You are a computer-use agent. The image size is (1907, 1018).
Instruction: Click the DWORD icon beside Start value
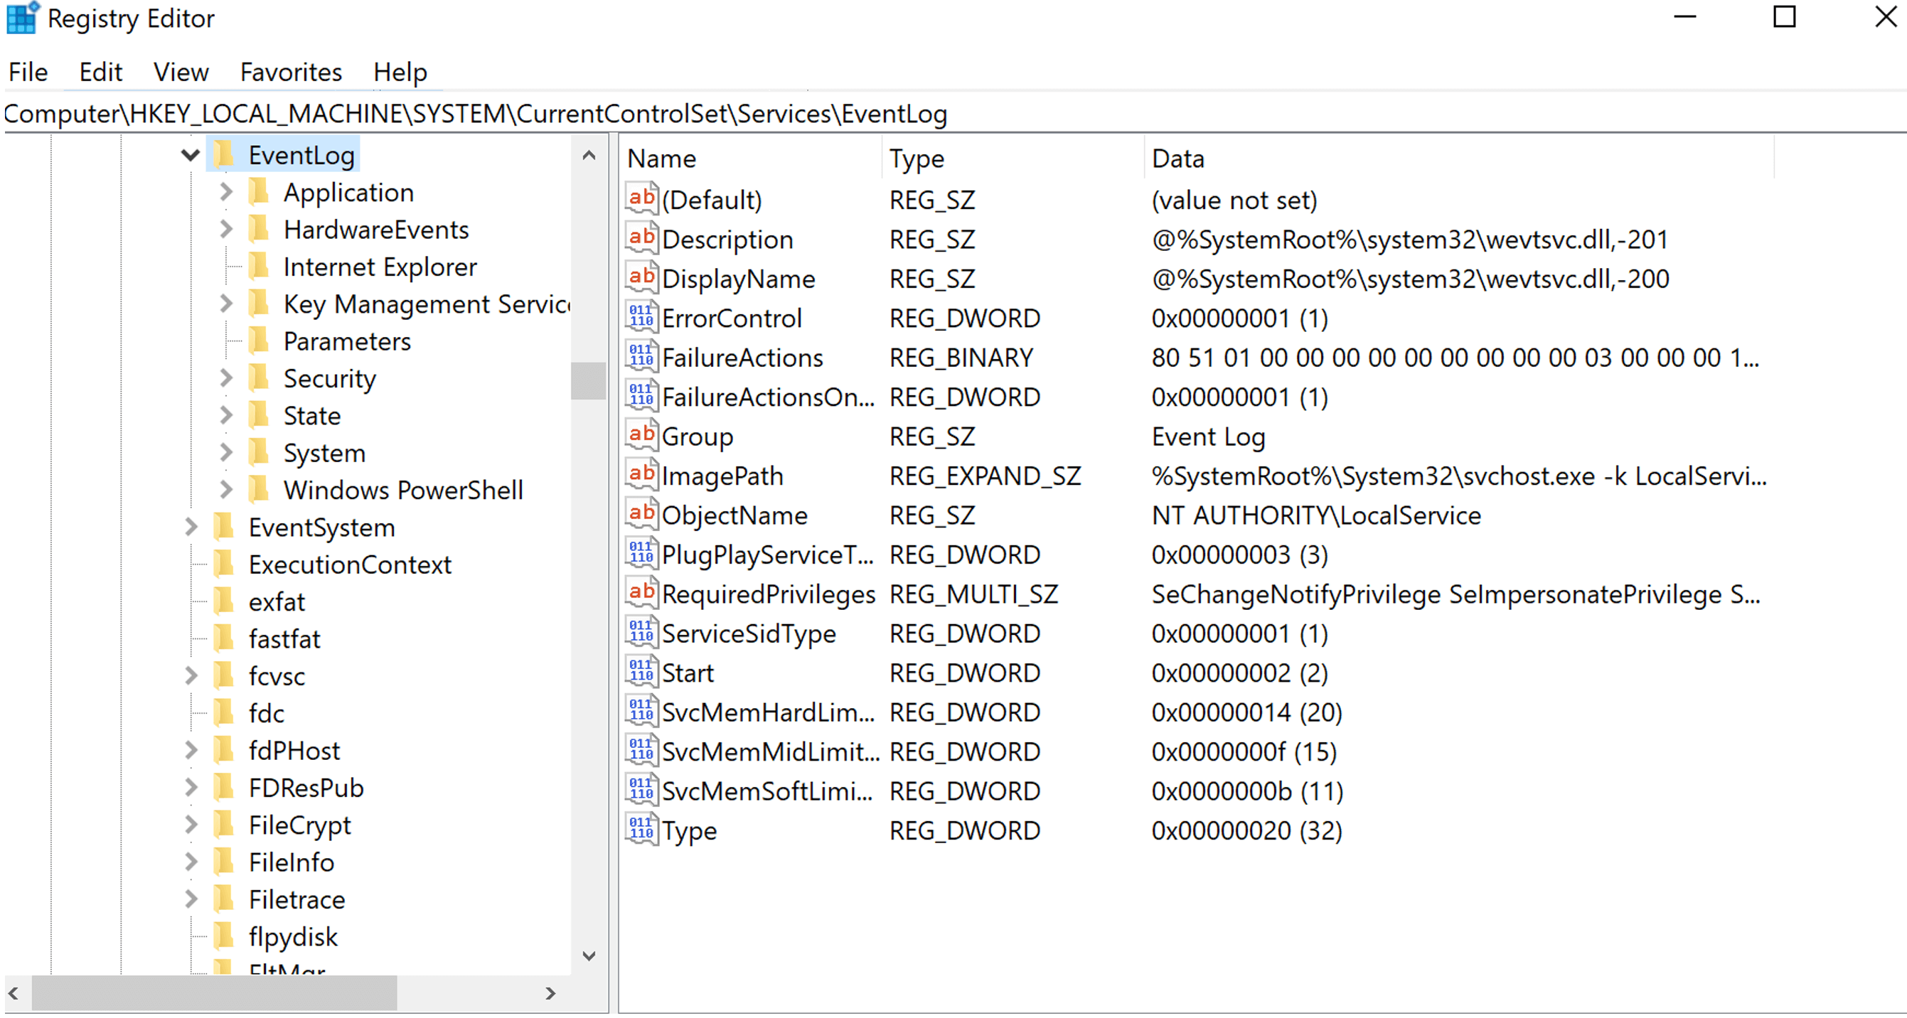pos(641,672)
